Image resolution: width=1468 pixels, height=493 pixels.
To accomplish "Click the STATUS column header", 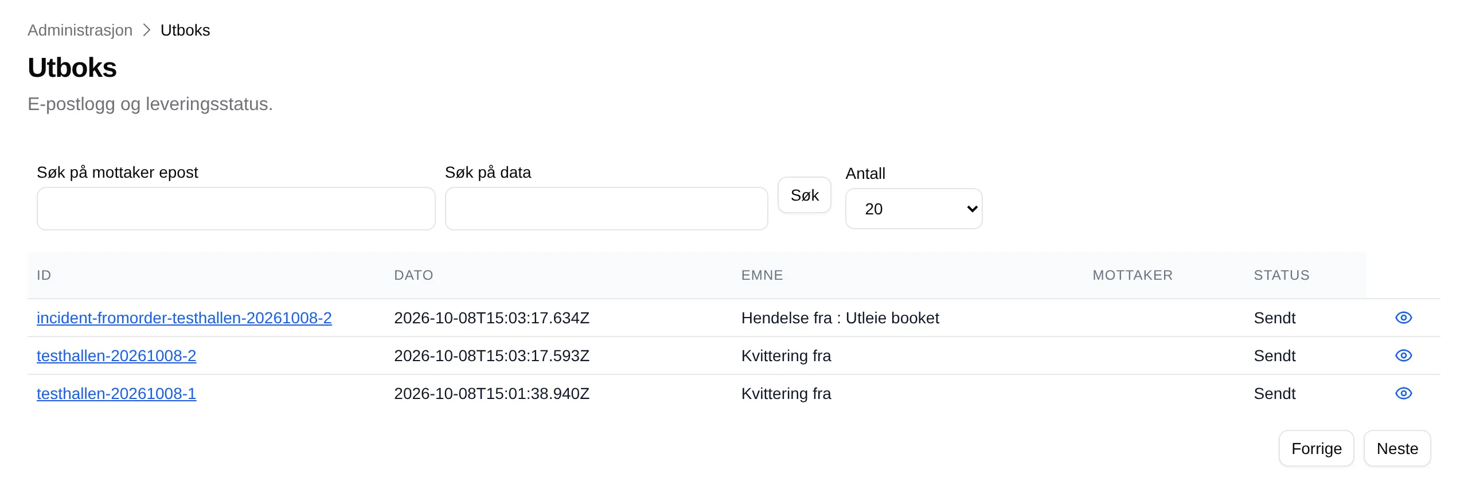I will (1282, 275).
